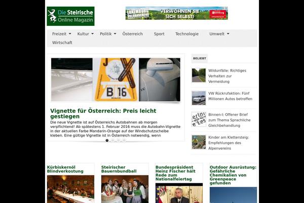Open Steirischer Bauernbundball headline

119,169
